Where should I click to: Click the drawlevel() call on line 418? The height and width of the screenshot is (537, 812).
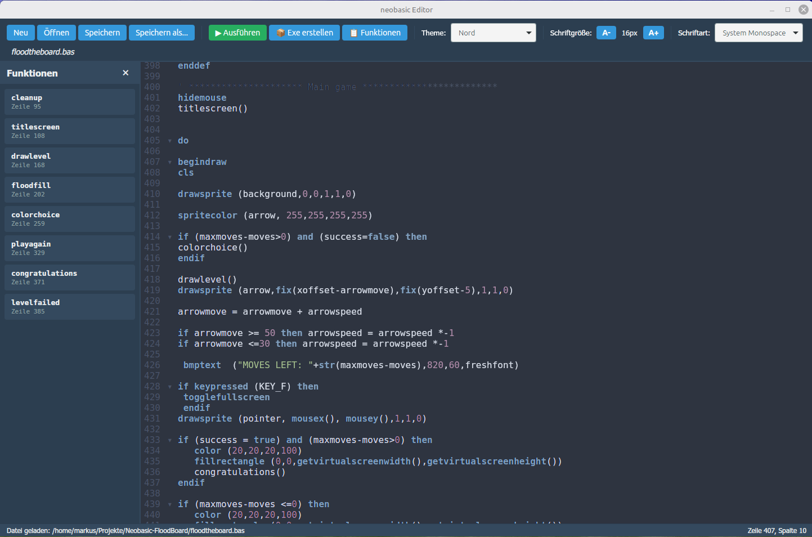pos(207,280)
